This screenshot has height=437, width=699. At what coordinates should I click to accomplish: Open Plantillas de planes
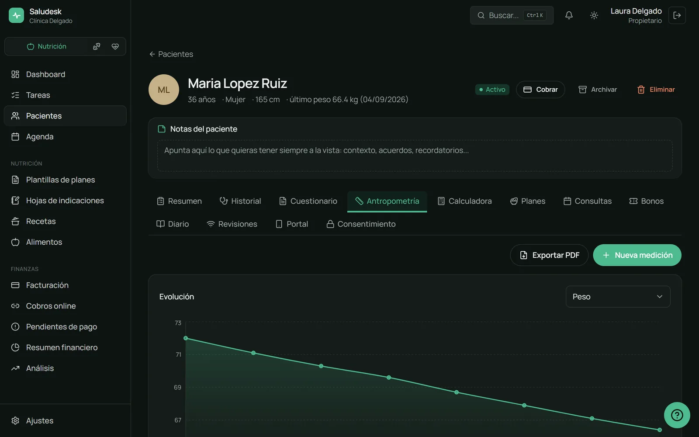[65, 180]
